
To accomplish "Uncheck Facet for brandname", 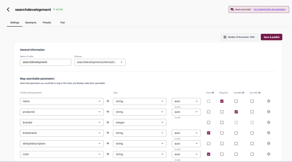I will click(x=209, y=133).
